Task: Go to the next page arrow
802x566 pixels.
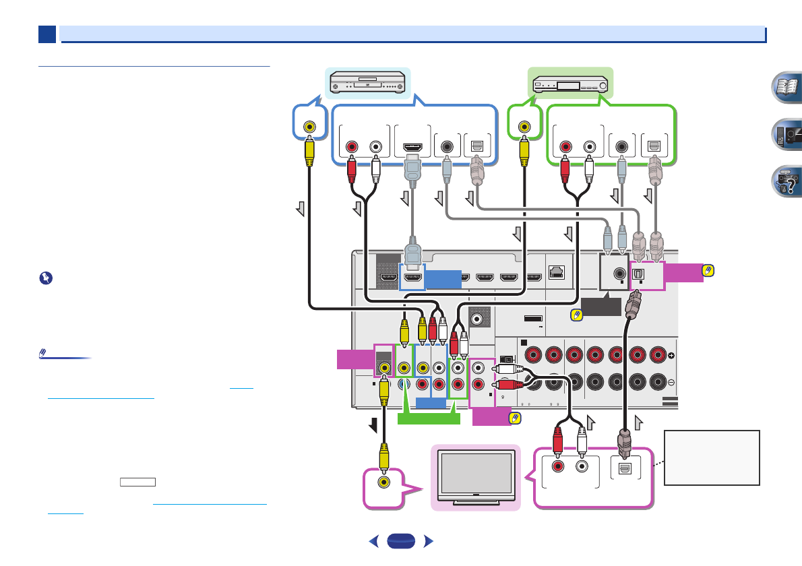Action: click(x=427, y=541)
